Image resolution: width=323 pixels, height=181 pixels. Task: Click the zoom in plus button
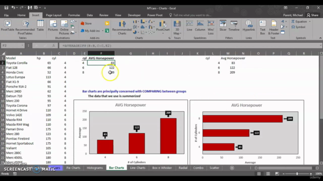pyautogui.click(x=311, y=174)
